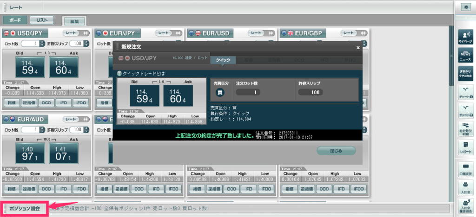The image size is (476, 217).
Task: Open 約定取引明細 sidebar icon
Action: coord(465,129)
